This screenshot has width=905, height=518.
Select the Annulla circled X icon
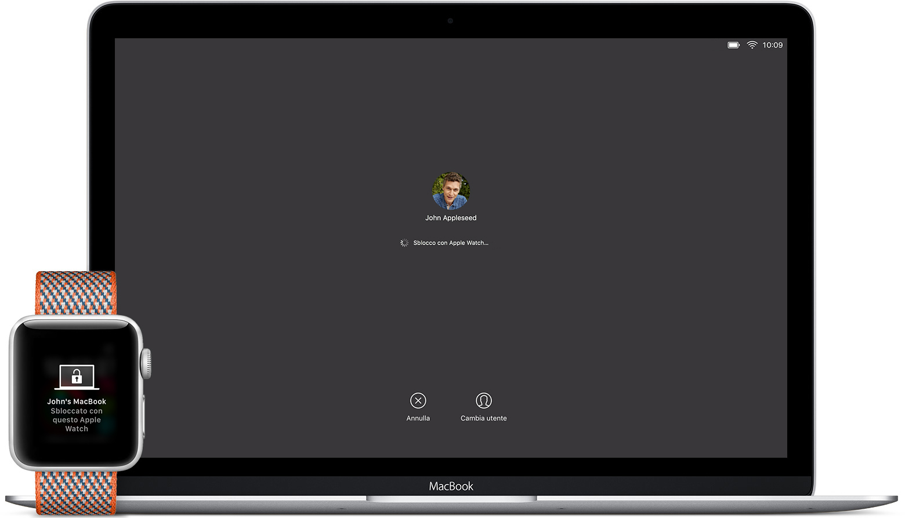coord(418,400)
